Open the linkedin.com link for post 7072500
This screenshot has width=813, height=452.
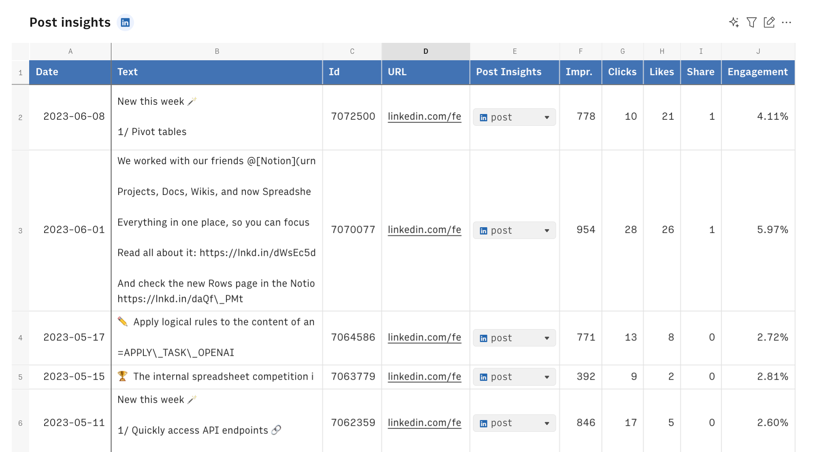[x=424, y=116]
